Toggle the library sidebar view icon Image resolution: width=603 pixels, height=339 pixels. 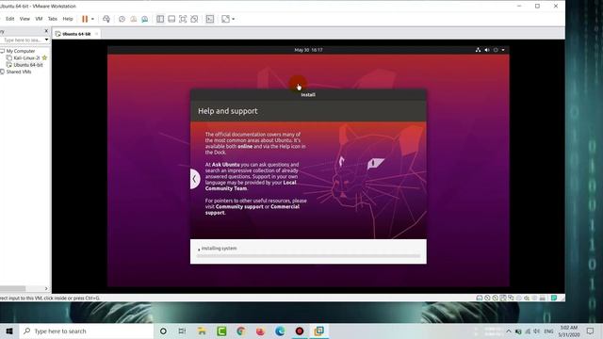pos(160,19)
